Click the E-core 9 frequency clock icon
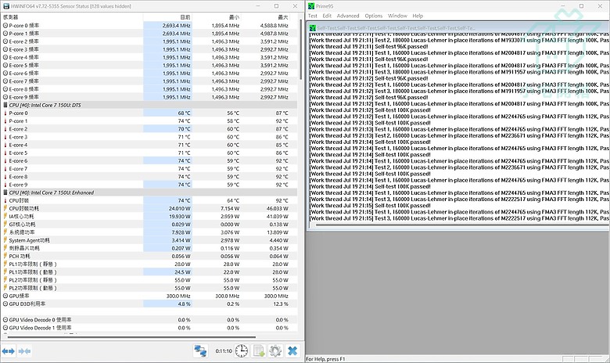610x363 pixels. pyautogui.click(x=5, y=97)
